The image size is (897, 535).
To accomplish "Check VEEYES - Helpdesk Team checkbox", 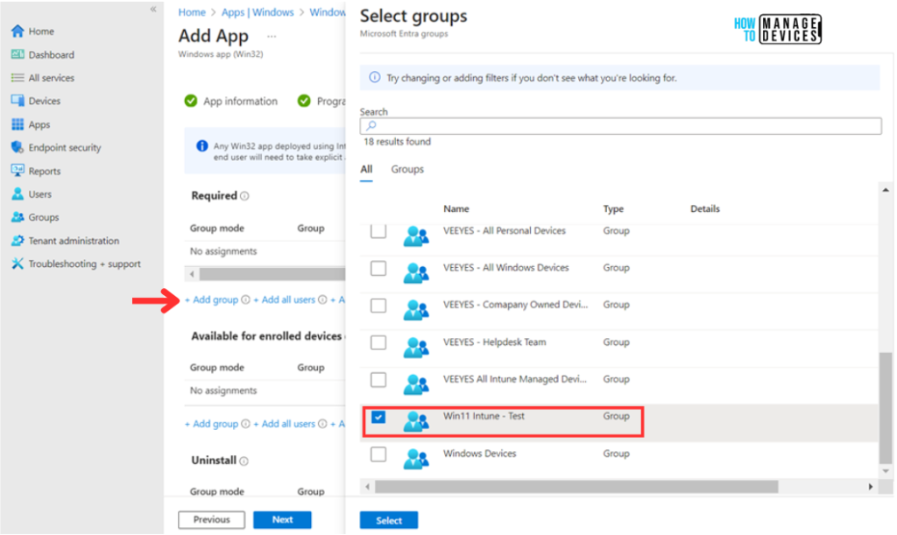I will [x=378, y=342].
